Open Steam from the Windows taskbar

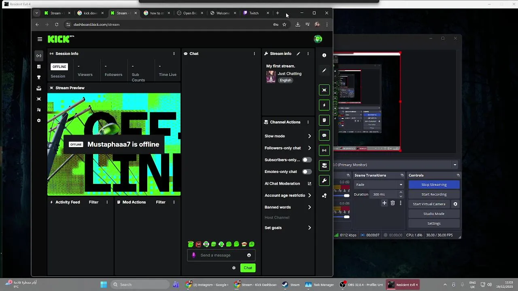(x=291, y=285)
